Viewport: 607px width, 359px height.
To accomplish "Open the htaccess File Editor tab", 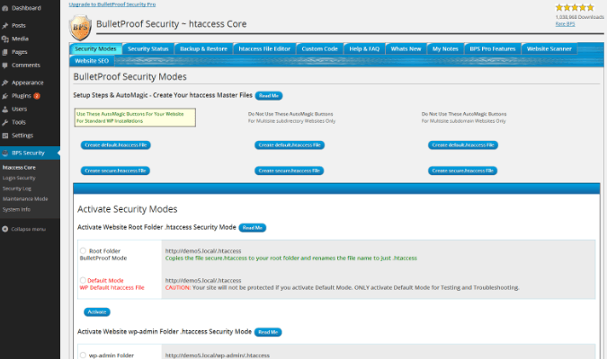I will click(x=264, y=48).
